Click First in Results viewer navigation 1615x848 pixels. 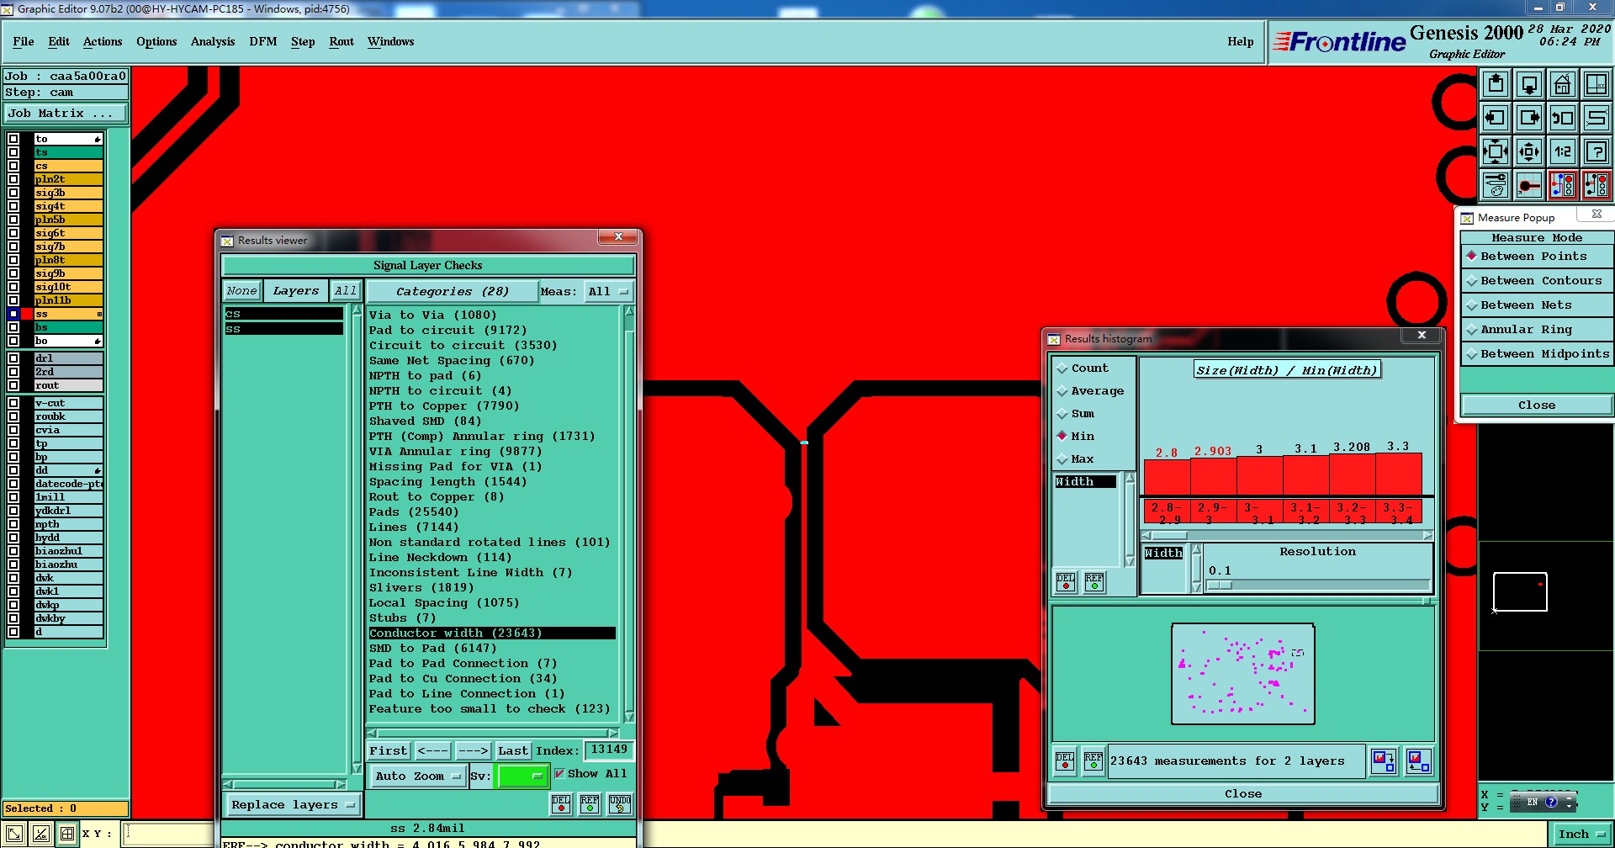coord(388,751)
